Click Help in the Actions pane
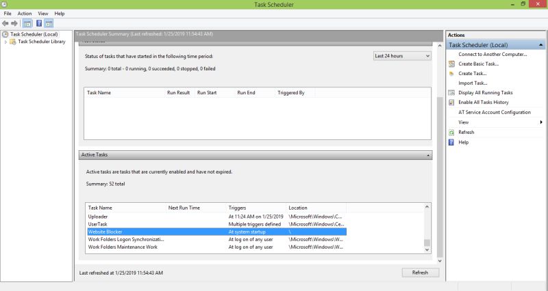The width and height of the screenshot is (548, 291). 463,142
